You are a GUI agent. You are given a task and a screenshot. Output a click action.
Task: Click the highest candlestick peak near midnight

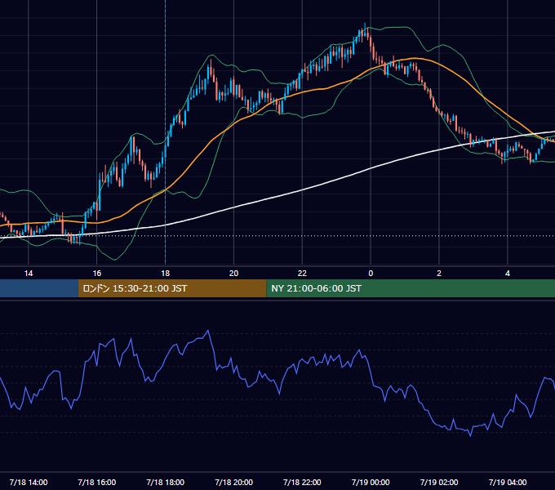(x=365, y=29)
